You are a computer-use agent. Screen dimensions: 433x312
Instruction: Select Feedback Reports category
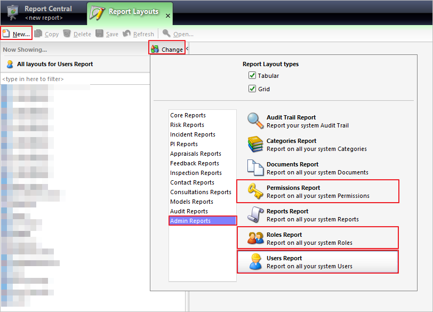tap(195, 163)
